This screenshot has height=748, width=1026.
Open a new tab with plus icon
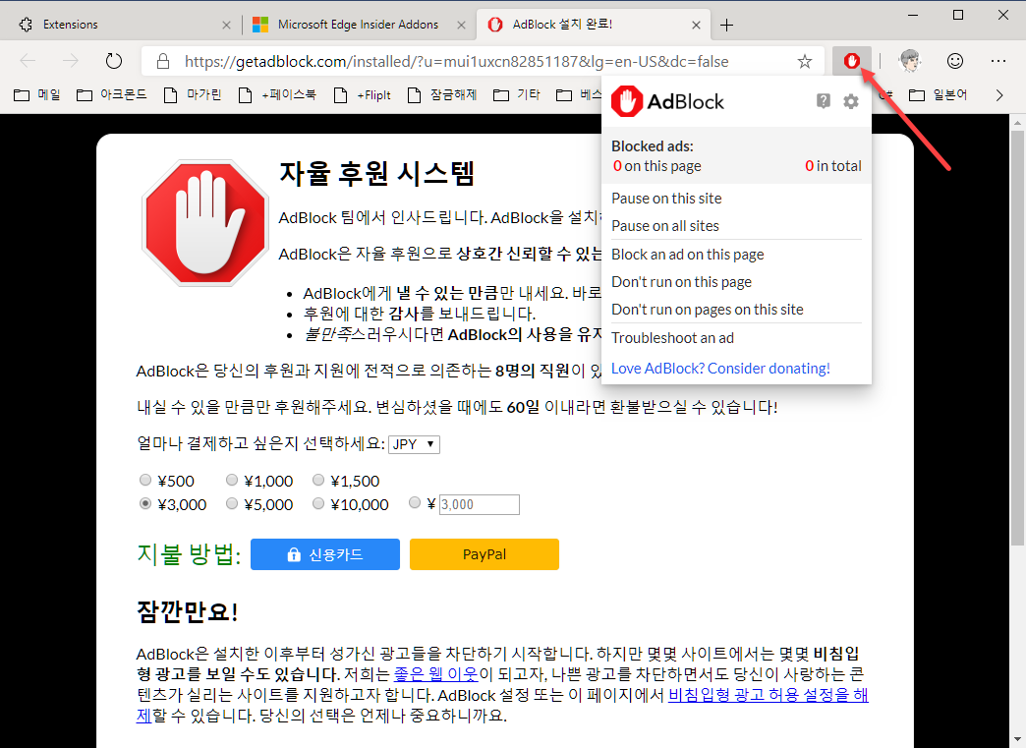tap(726, 26)
